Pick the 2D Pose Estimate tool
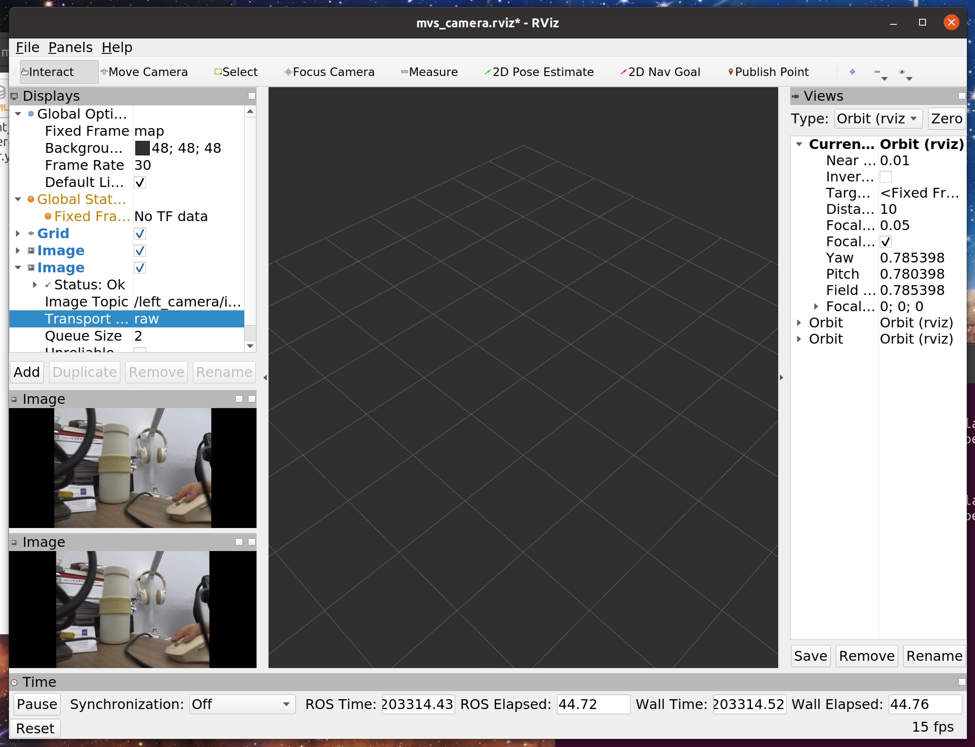Screen dimensions: 975x747 coord(539,72)
